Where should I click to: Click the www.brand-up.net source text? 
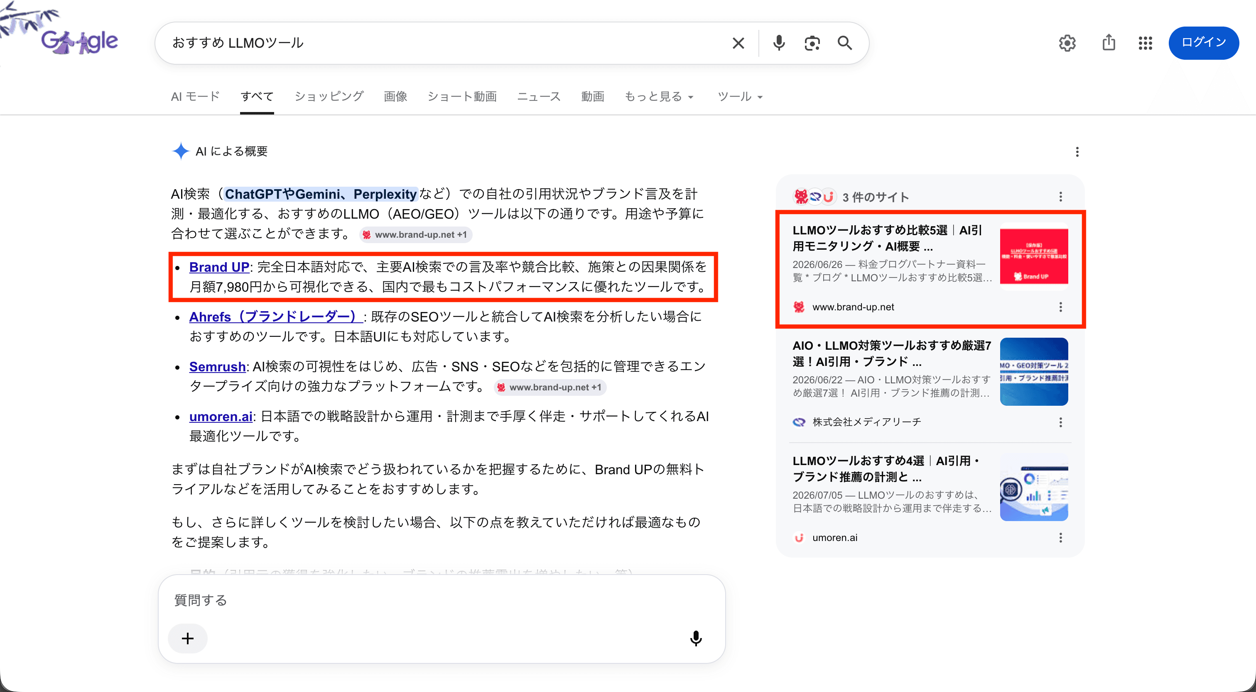853,307
